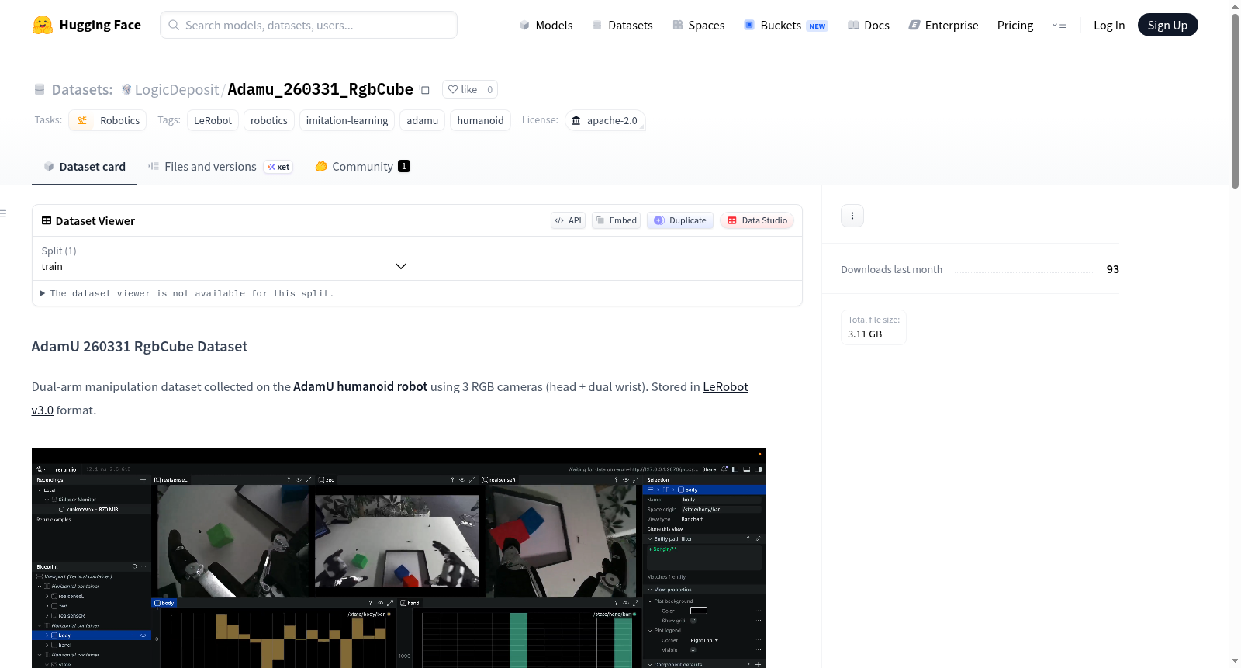Like the Adamu_260331_RgbCube dataset
This screenshot has height=668, width=1241.
click(462, 89)
